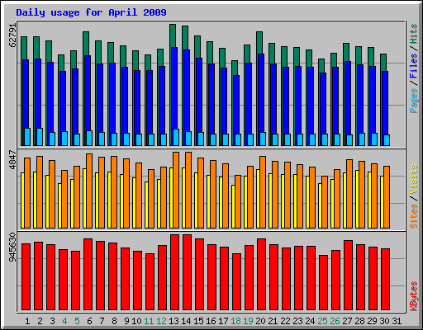Select the red KBytes bar for day 6
The width and height of the screenshot is (423, 330).
pos(88,275)
